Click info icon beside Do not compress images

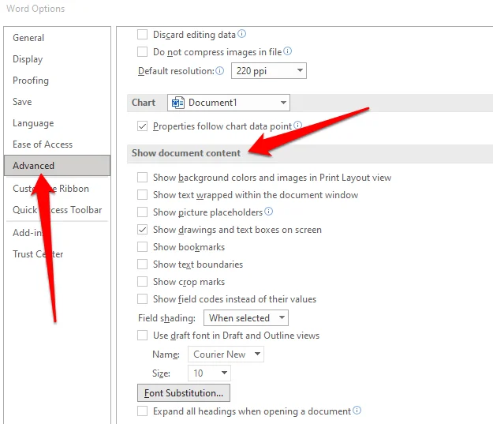pyautogui.click(x=287, y=51)
